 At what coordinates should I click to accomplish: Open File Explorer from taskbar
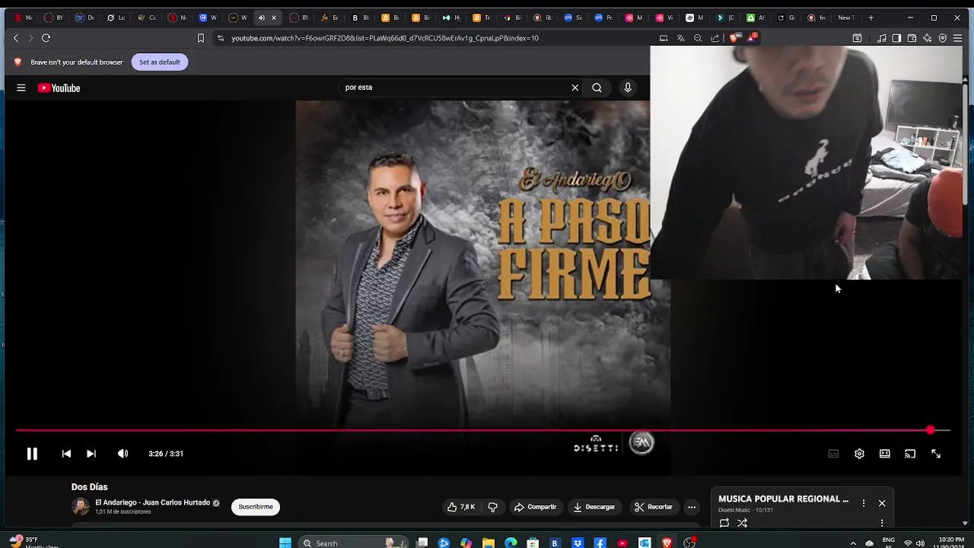tap(489, 543)
